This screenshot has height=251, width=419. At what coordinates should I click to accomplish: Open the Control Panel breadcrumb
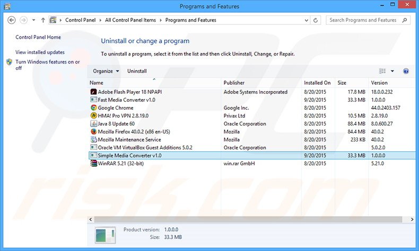click(80, 20)
